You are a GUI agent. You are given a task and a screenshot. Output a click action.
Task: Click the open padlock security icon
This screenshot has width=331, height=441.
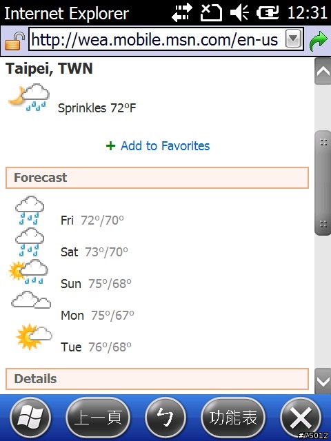(14, 41)
